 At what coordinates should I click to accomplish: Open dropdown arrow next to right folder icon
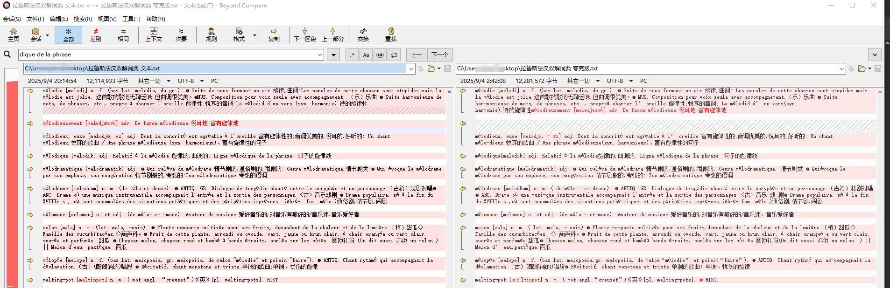click(869, 69)
